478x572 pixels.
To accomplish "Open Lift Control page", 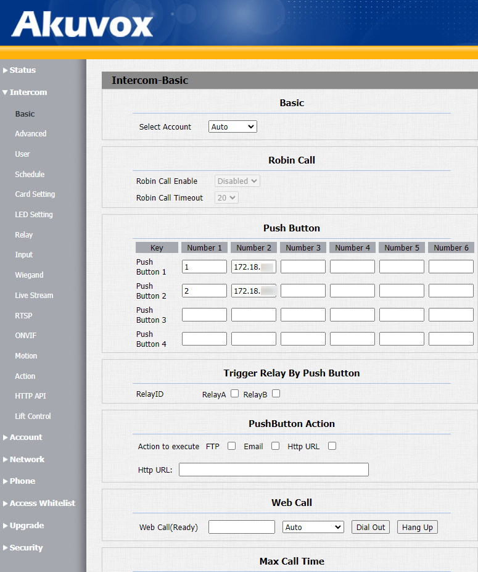I will point(33,417).
